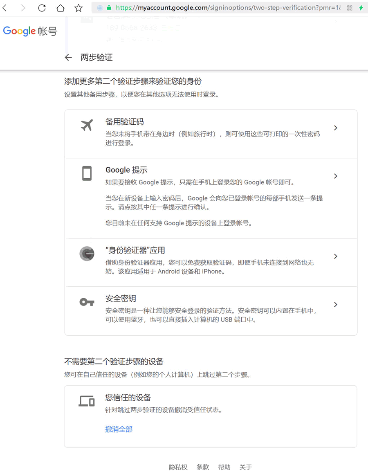
Task: Click the 不需要第二个验证步骤的设备 heading
Action: tap(114, 361)
